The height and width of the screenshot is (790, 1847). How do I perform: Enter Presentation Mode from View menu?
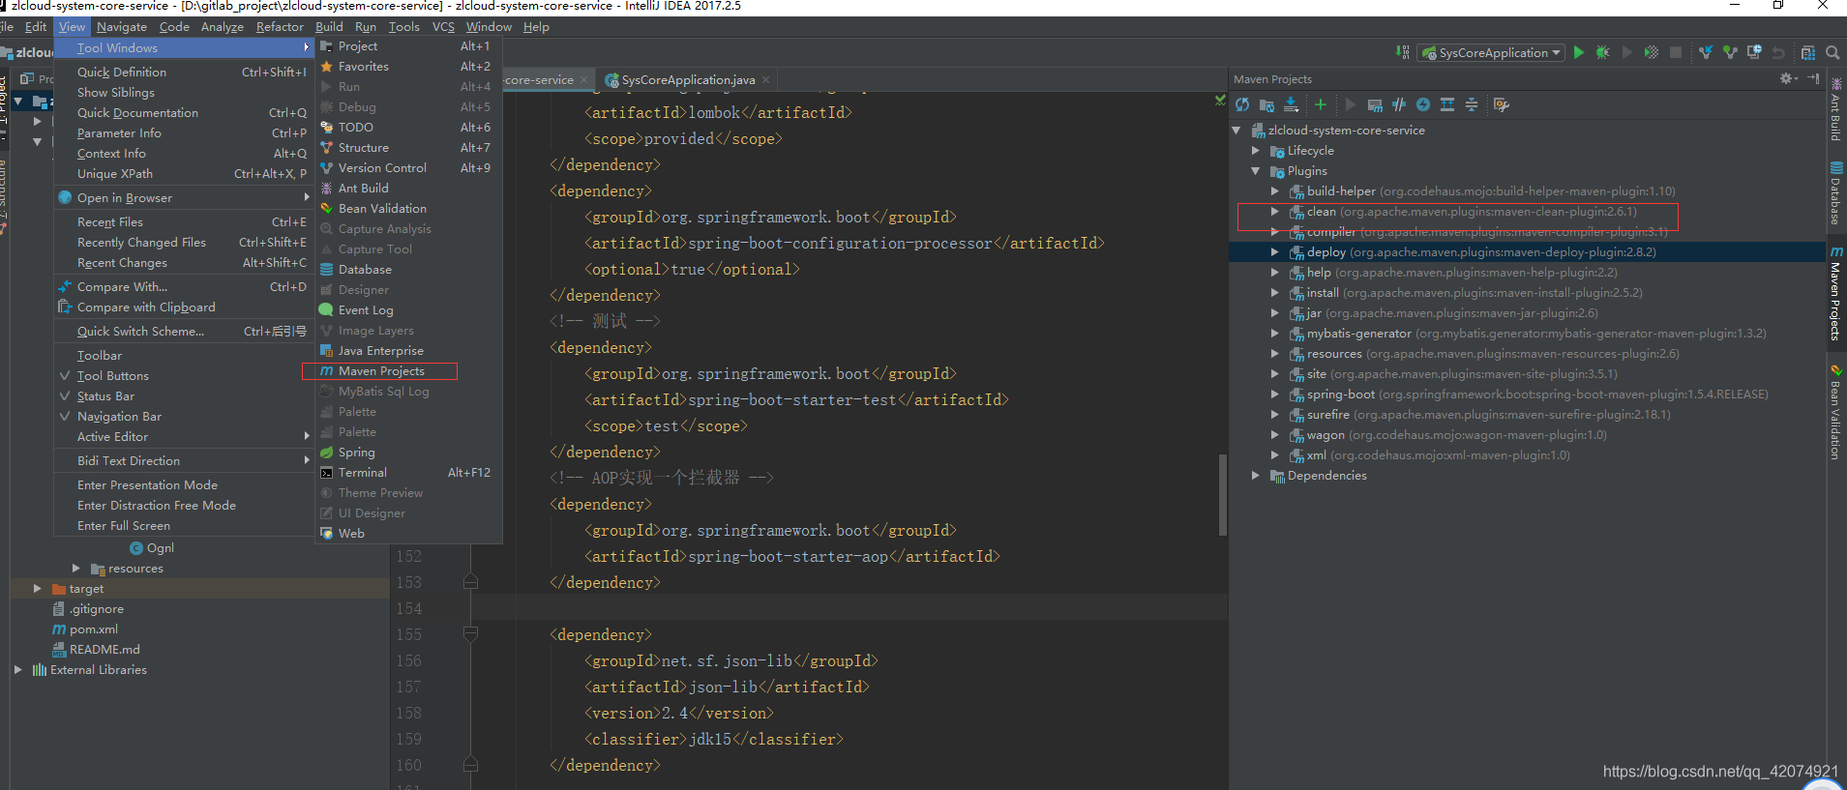tap(147, 484)
